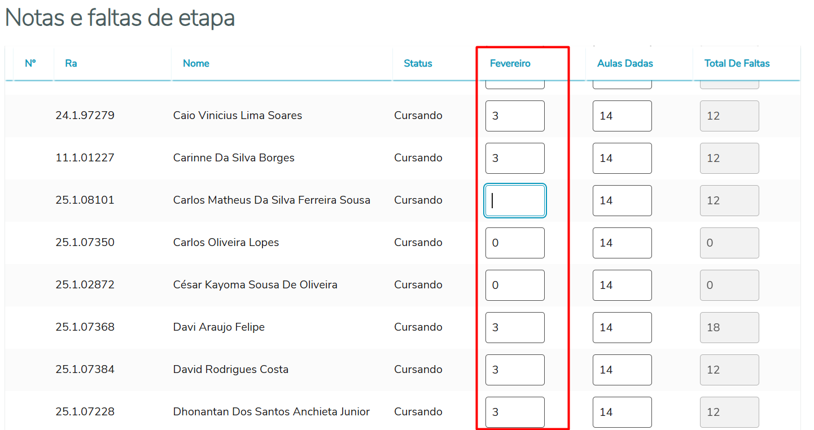Click the Status column header

(x=418, y=63)
